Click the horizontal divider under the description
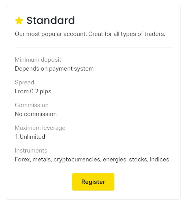Screen dimensions: 186x205 point(93,48)
